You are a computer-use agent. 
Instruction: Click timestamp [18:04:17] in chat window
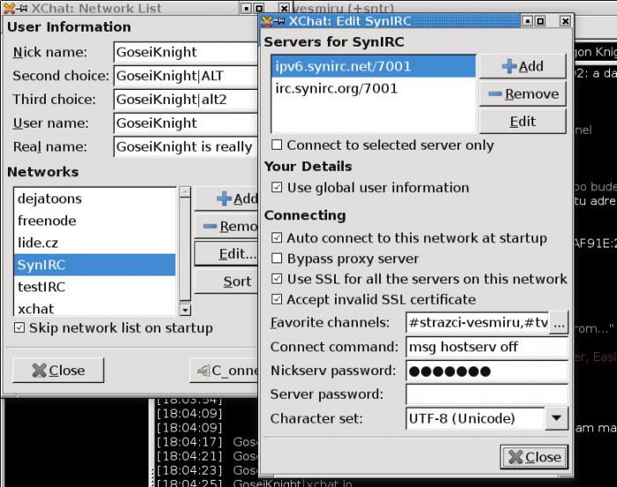click(190, 442)
